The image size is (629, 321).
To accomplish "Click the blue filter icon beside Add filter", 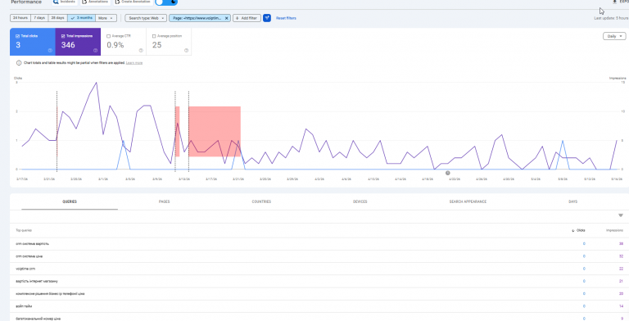I will point(267,18).
